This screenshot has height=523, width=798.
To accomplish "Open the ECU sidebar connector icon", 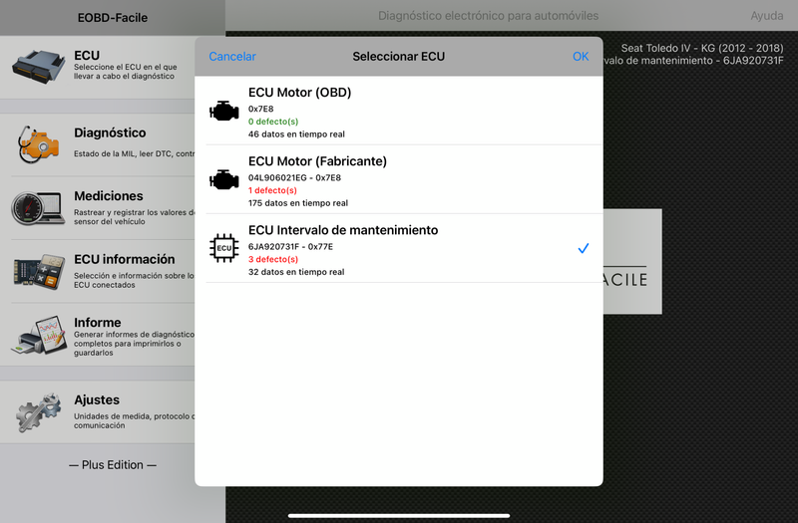I will pyautogui.click(x=39, y=66).
